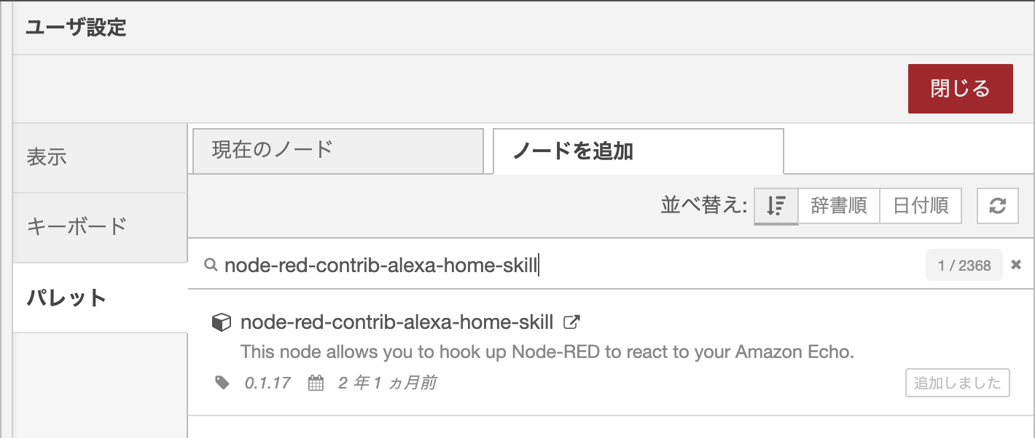Refresh the module list with the reload icon
The height and width of the screenshot is (438, 1035).
pyautogui.click(x=997, y=207)
